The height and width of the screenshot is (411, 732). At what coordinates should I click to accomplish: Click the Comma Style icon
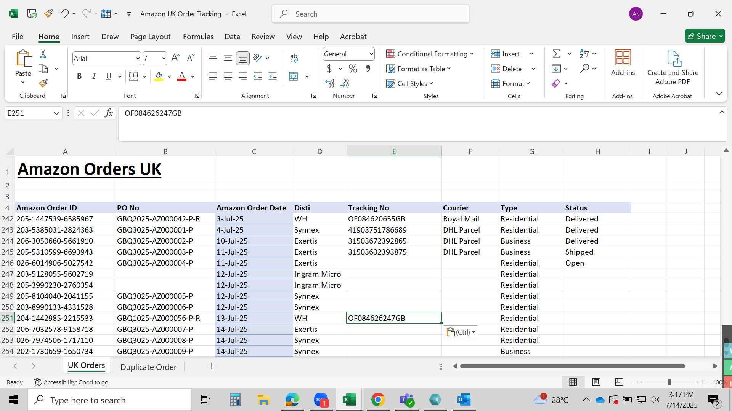pyautogui.click(x=368, y=68)
